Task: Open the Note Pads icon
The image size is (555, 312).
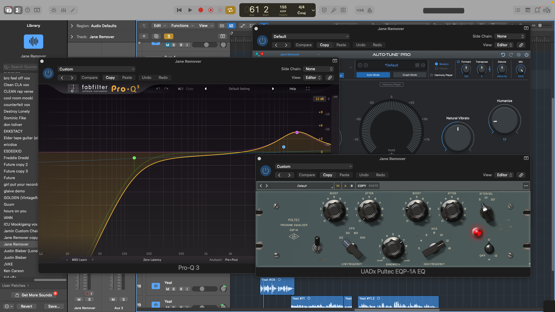Action: coord(528,10)
